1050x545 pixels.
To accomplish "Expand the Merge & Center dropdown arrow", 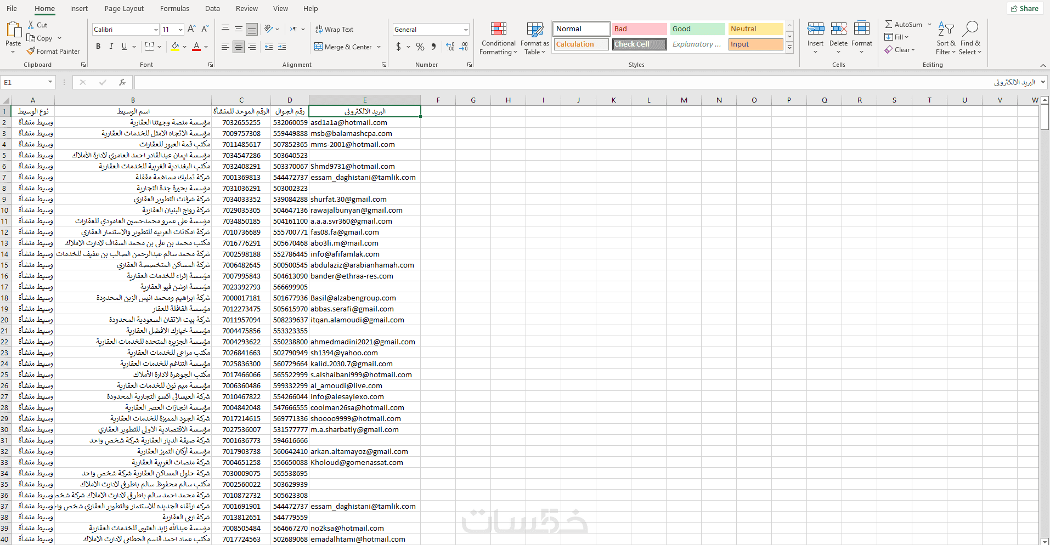I will tap(379, 47).
